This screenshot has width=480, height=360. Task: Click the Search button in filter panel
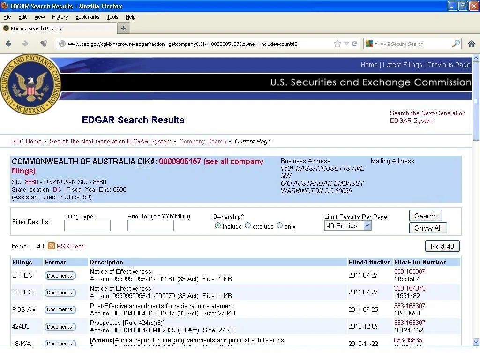click(x=426, y=216)
